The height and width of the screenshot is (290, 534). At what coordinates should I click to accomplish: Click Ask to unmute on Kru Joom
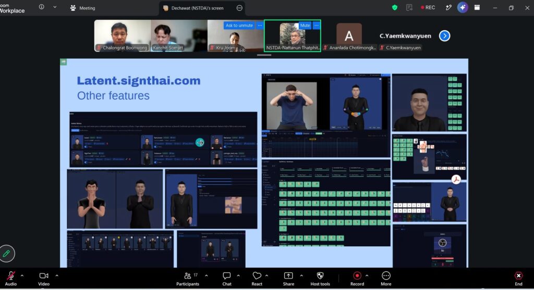[x=239, y=26]
